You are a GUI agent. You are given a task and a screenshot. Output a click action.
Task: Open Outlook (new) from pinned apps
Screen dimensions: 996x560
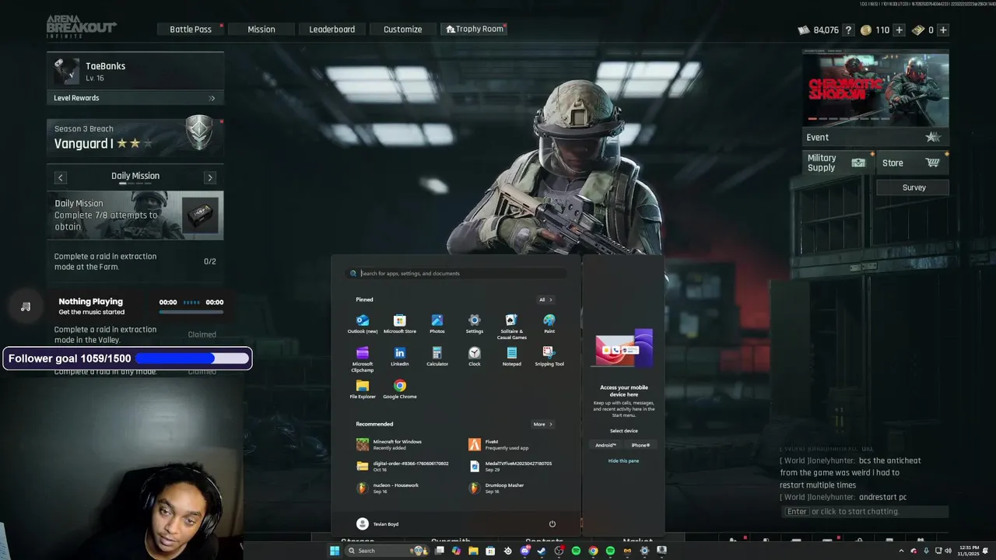363,324
